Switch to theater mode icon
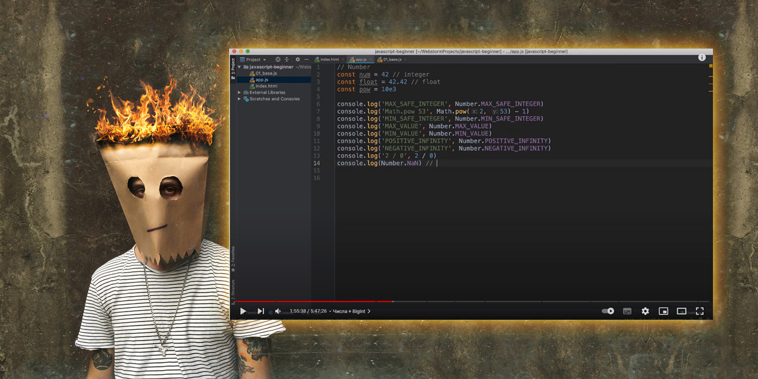The height and width of the screenshot is (379, 758). pyautogui.click(x=682, y=311)
